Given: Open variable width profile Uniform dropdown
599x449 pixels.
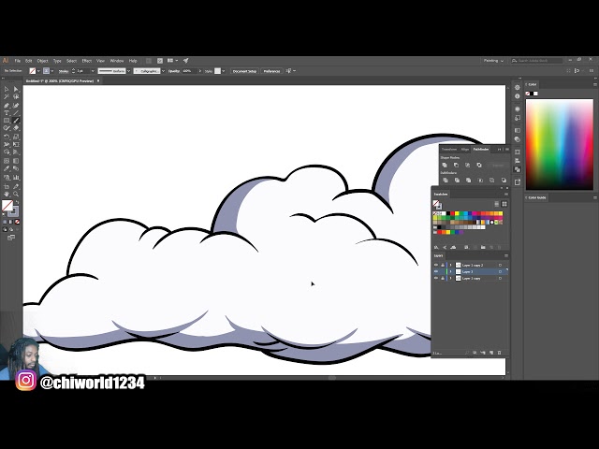Looking at the screenshot, I should pos(129,71).
